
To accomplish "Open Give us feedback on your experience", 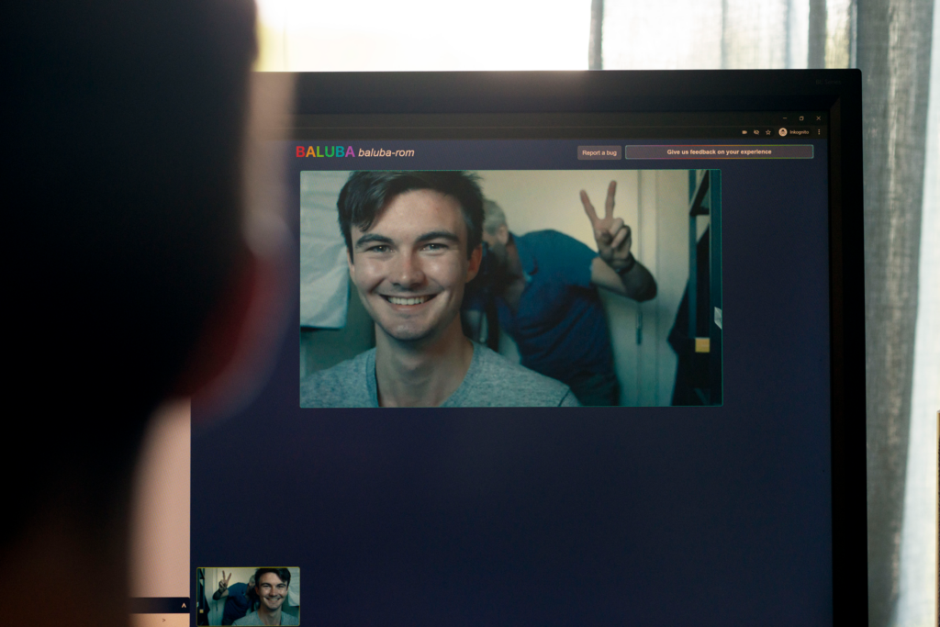I will pos(719,152).
